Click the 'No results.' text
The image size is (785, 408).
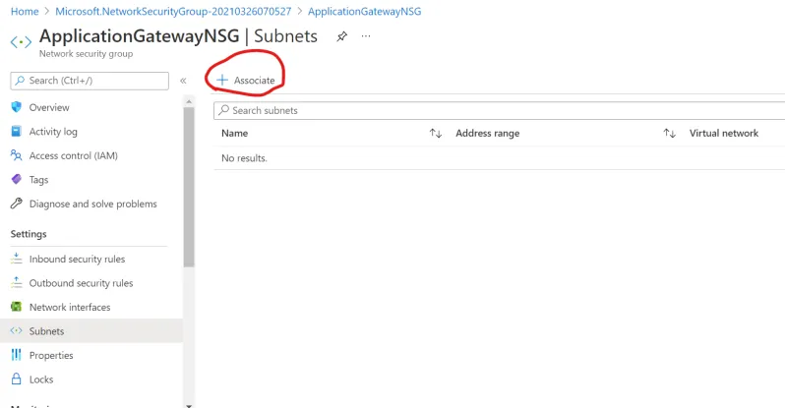[244, 158]
